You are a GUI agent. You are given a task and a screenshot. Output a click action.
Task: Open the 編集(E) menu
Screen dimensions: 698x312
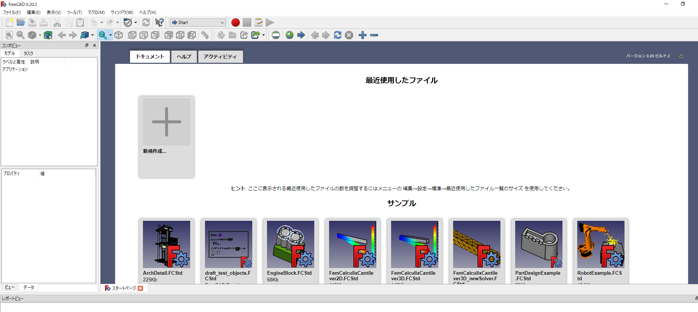pyautogui.click(x=34, y=12)
